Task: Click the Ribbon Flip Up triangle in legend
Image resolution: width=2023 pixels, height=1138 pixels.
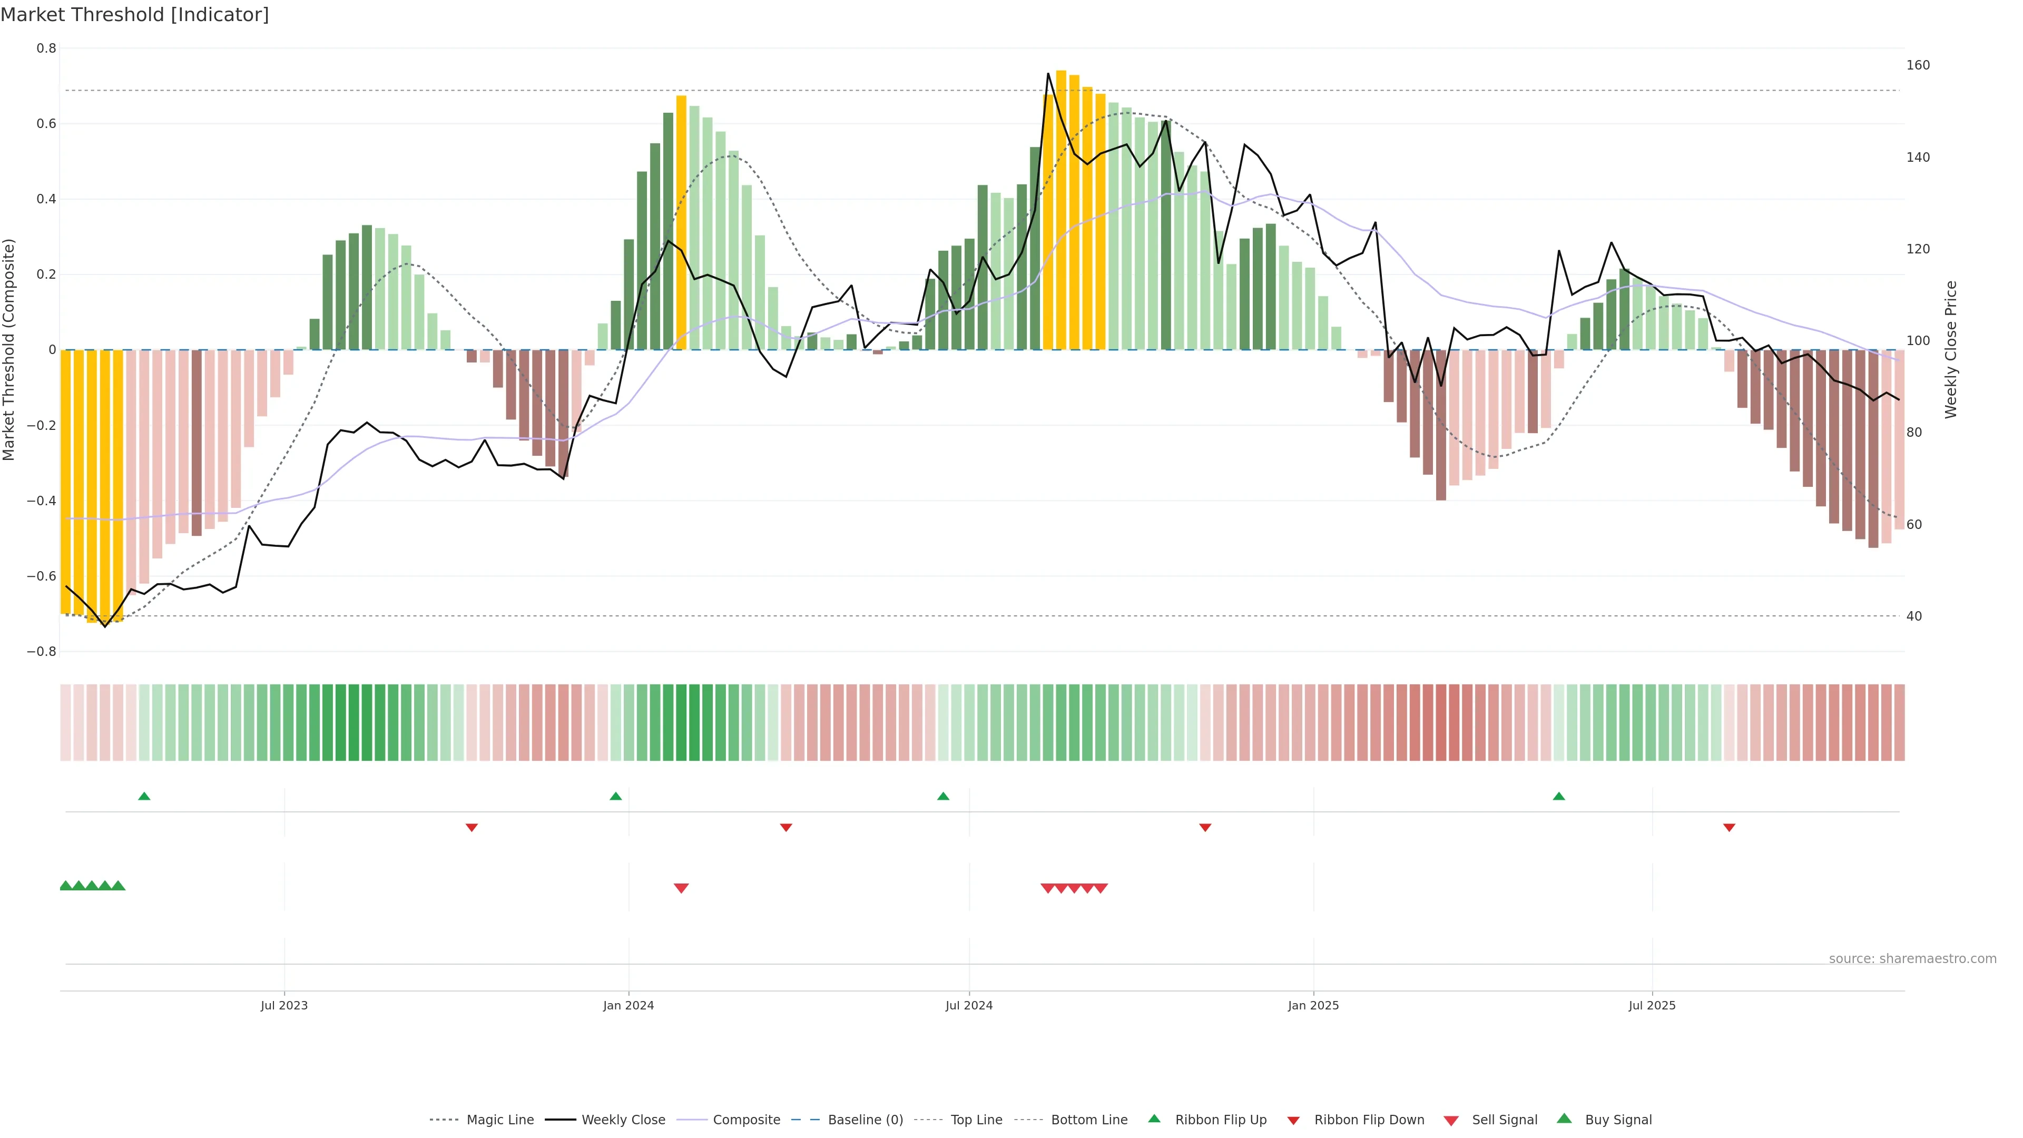Action: (1154, 1119)
